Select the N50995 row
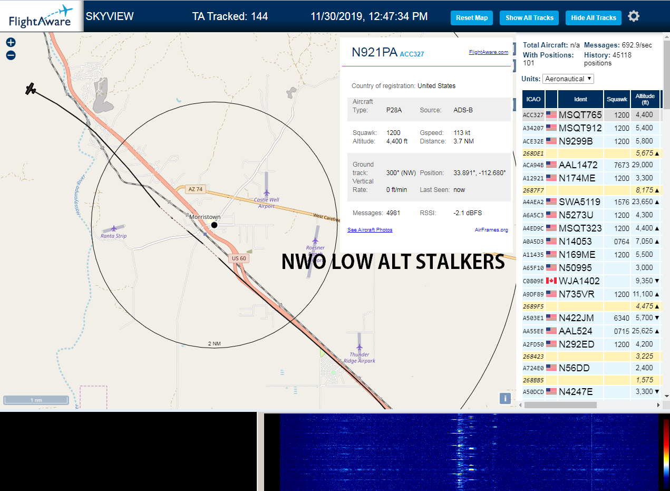The height and width of the screenshot is (491, 670). [592, 268]
